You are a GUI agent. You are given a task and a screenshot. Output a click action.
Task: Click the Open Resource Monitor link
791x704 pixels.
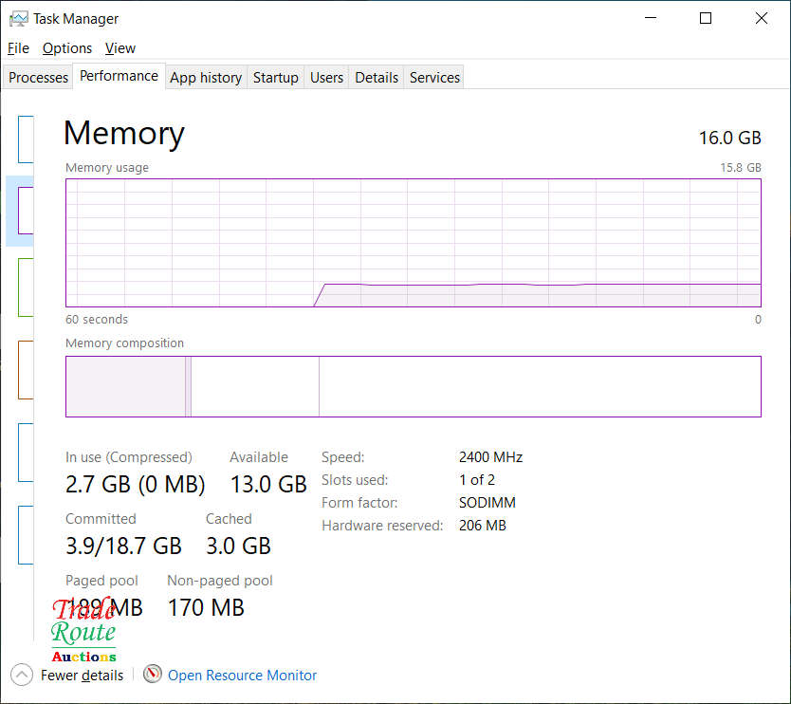(242, 676)
